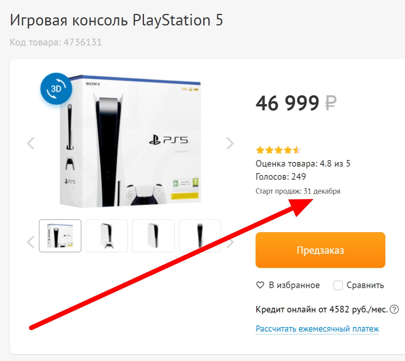Tick the Сравнить checkbox

tap(338, 285)
